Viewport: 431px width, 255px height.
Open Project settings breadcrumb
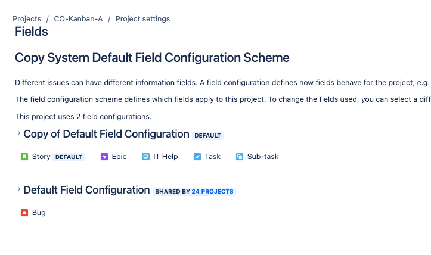[142, 19]
